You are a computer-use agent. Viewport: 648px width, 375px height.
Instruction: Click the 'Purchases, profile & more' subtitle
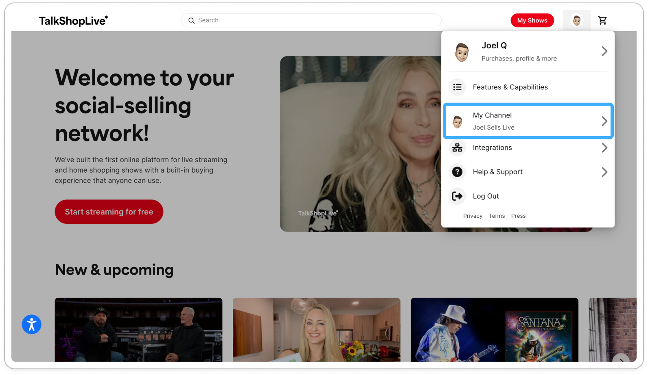(x=519, y=59)
